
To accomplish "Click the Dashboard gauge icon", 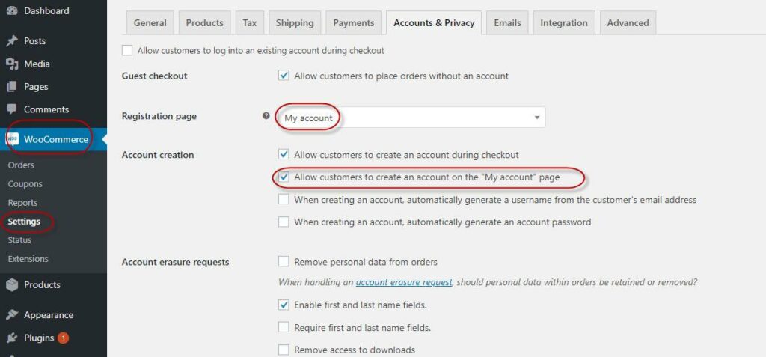I will [12, 11].
